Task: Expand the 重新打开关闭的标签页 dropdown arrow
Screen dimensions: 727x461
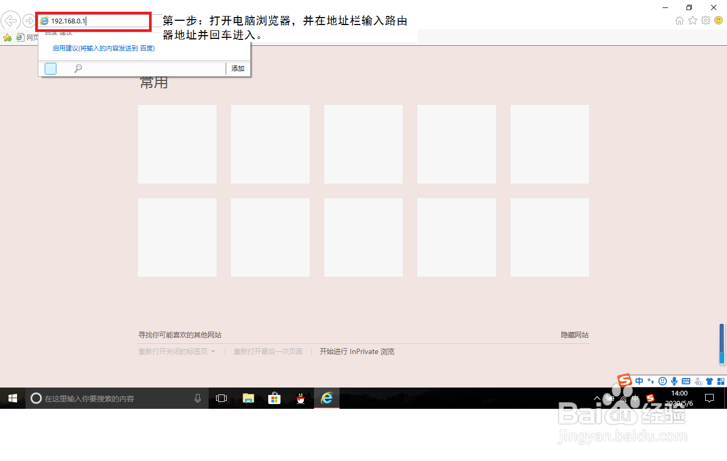Action: (213, 351)
